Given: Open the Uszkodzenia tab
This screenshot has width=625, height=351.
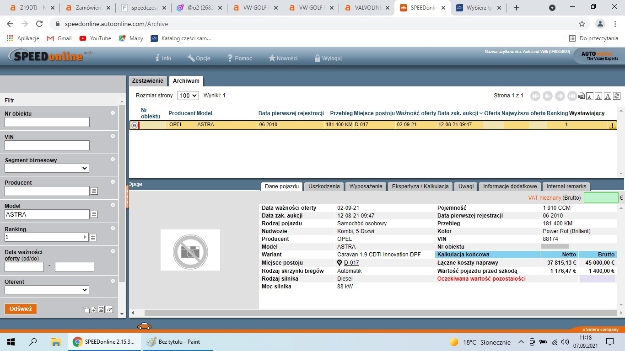Looking at the screenshot, I should point(324,186).
